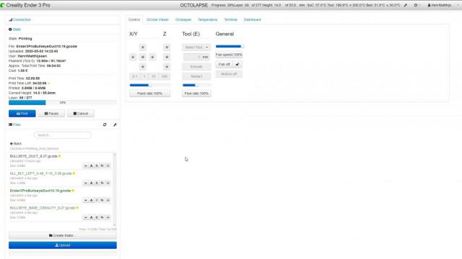This screenshot has width=462, height=259.
Task: Click the blue Print button
Action: click(x=22, y=114)
